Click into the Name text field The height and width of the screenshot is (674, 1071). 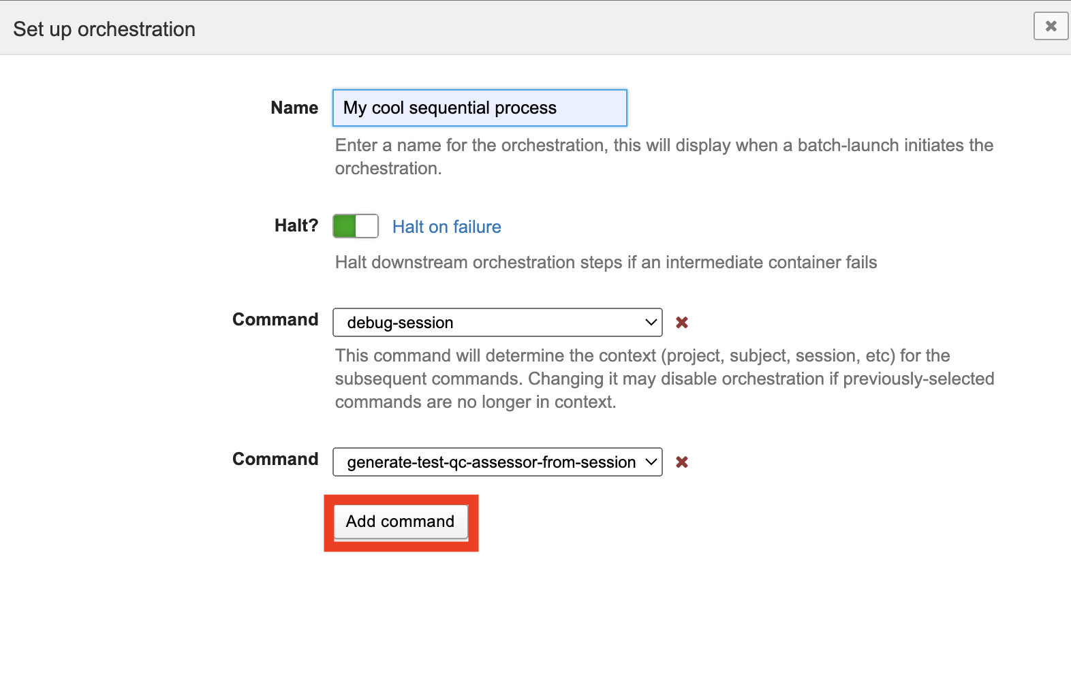point(479,108)
